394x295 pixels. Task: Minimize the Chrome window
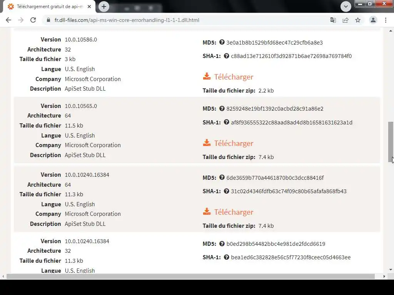tap(360, 3)
